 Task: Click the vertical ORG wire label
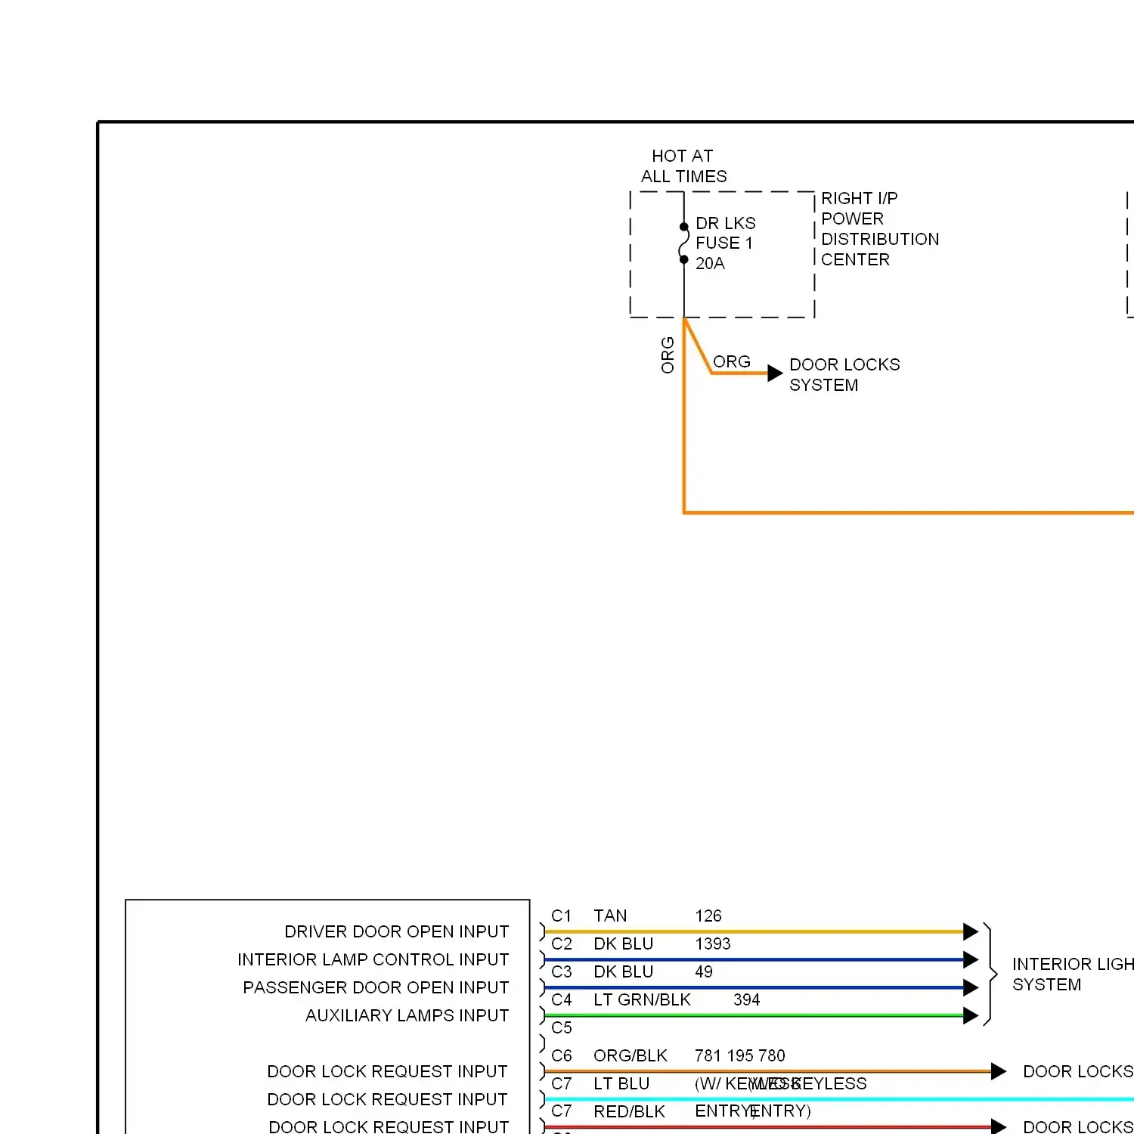click(x=668, y=355)
